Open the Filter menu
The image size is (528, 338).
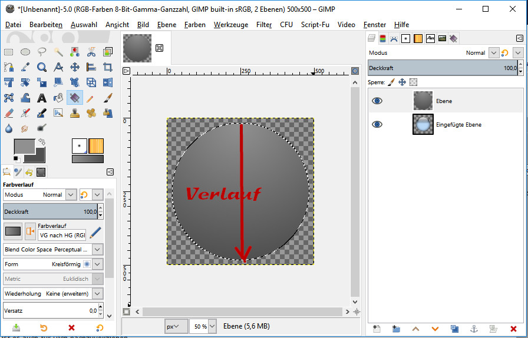tap(264, 25)
